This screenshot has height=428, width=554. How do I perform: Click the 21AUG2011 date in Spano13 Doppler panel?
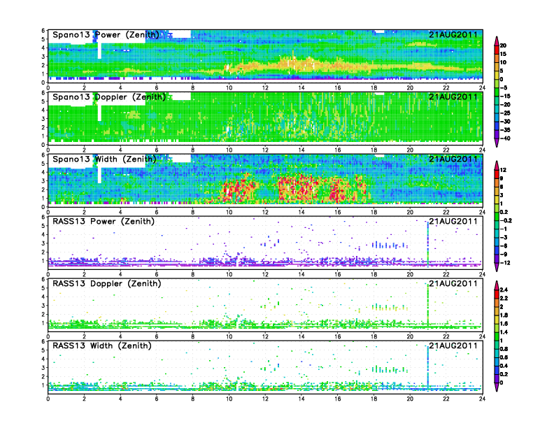click(x=453, y=97)
